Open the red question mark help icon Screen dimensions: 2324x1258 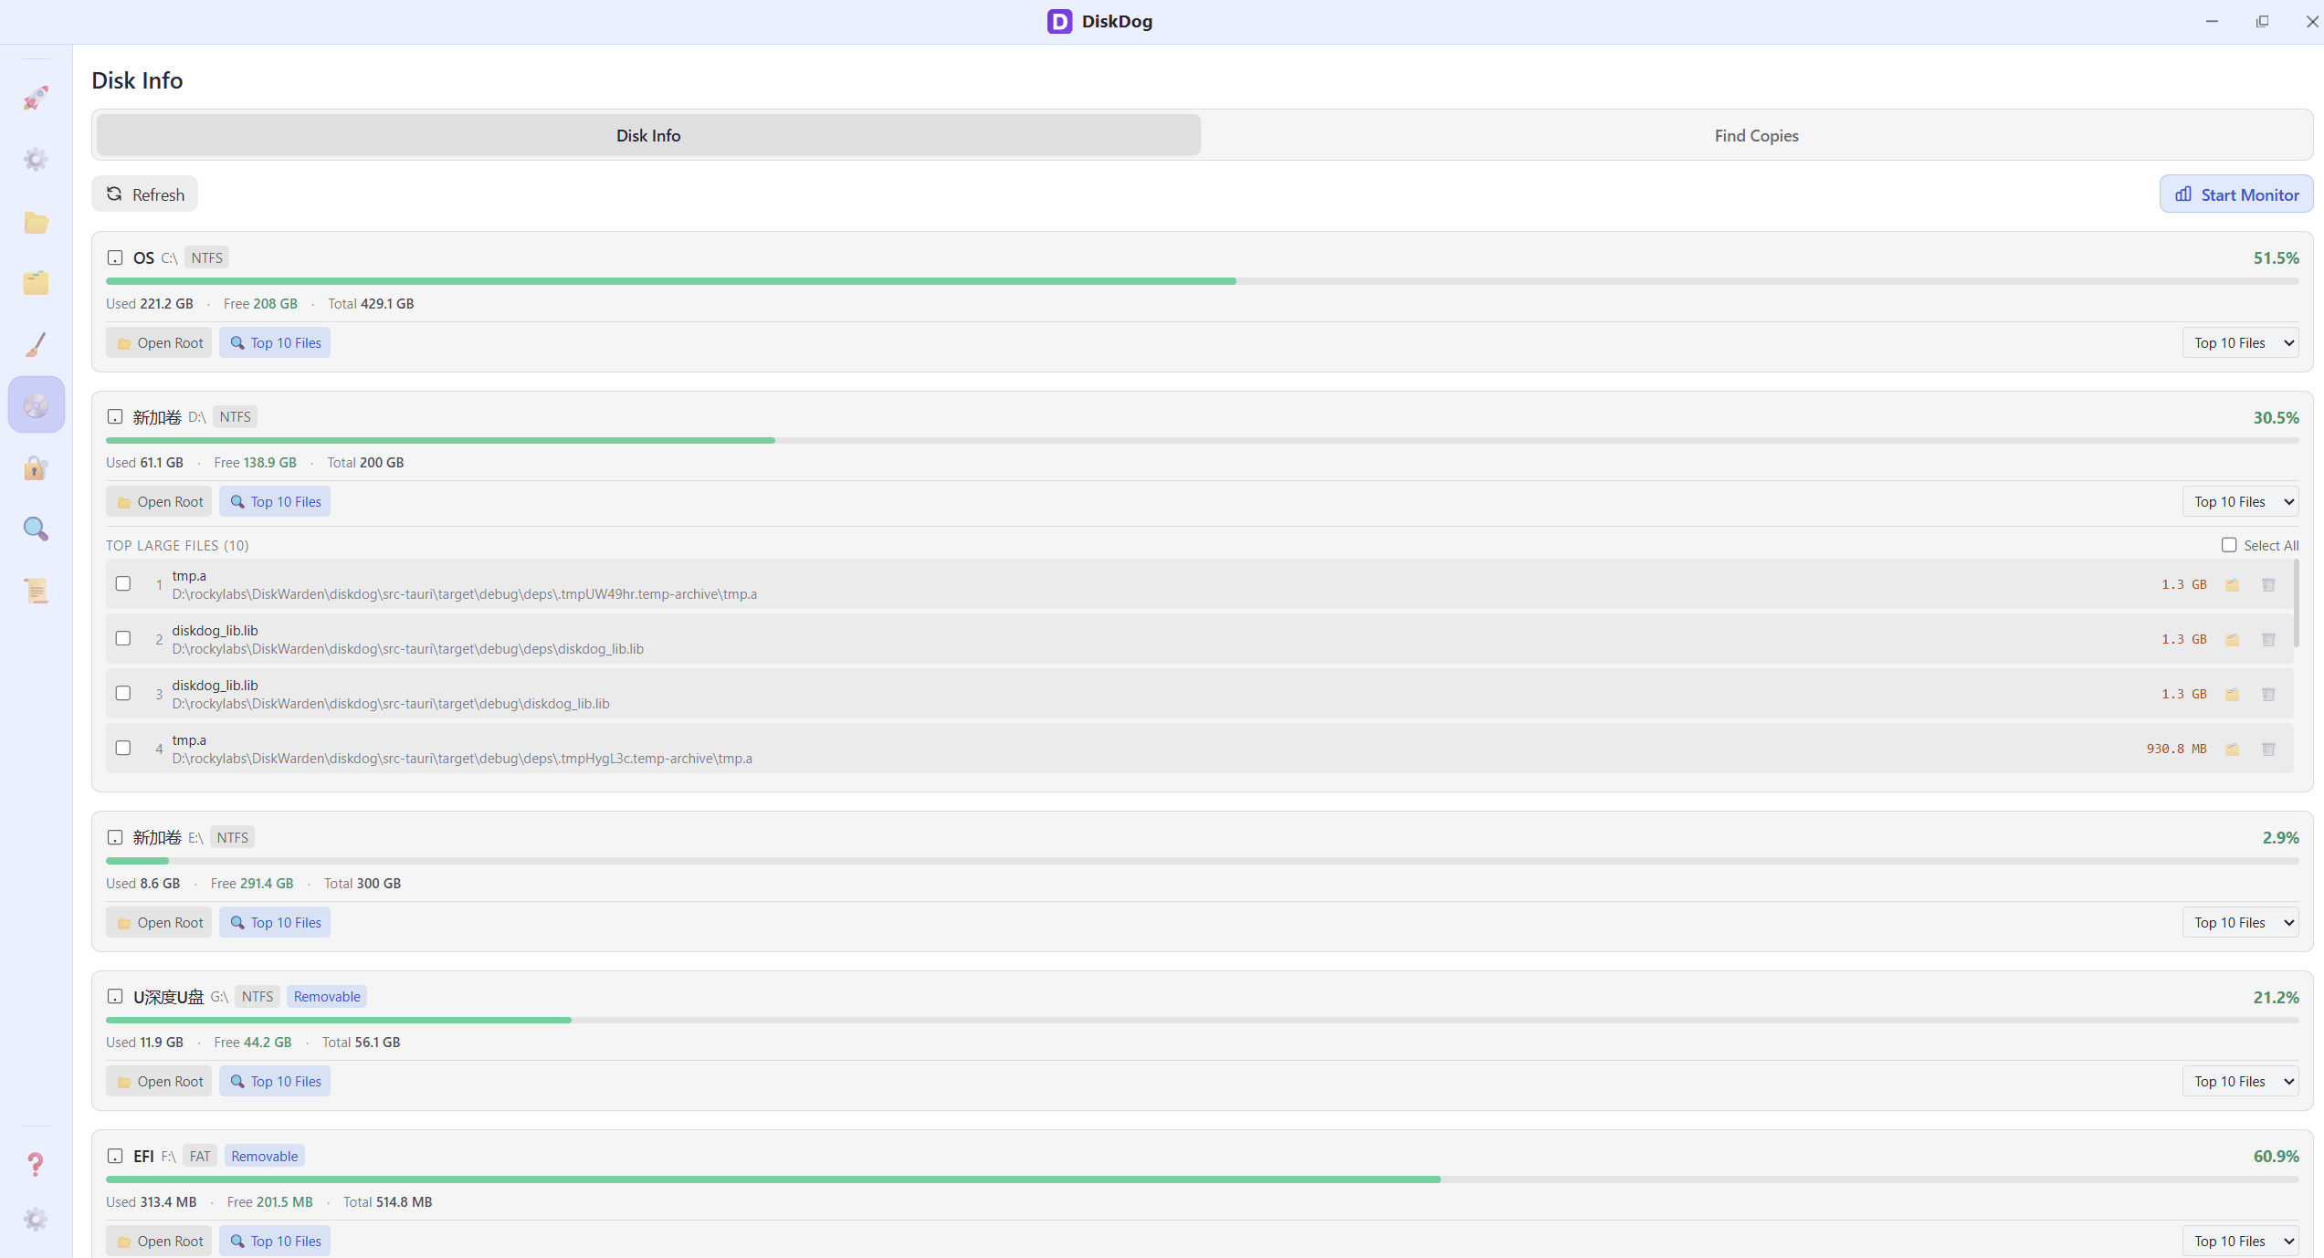click(x=36, y=1164)
